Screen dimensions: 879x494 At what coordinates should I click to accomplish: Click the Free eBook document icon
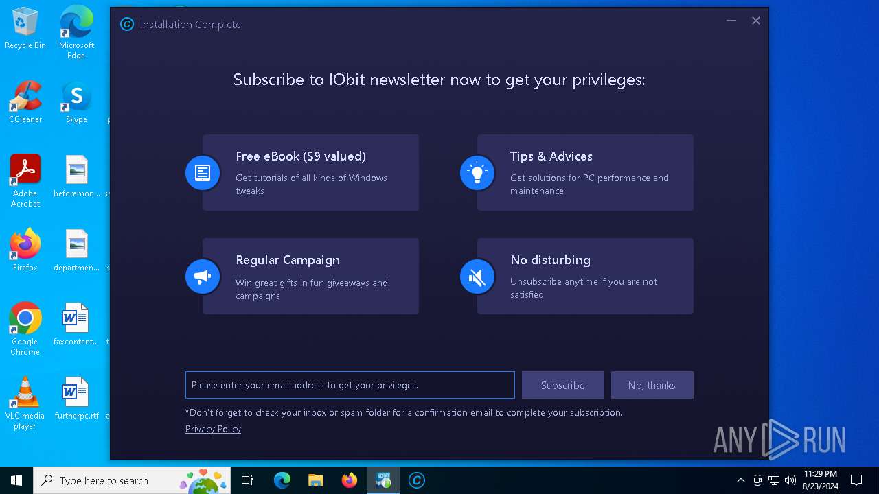point(203,172)
